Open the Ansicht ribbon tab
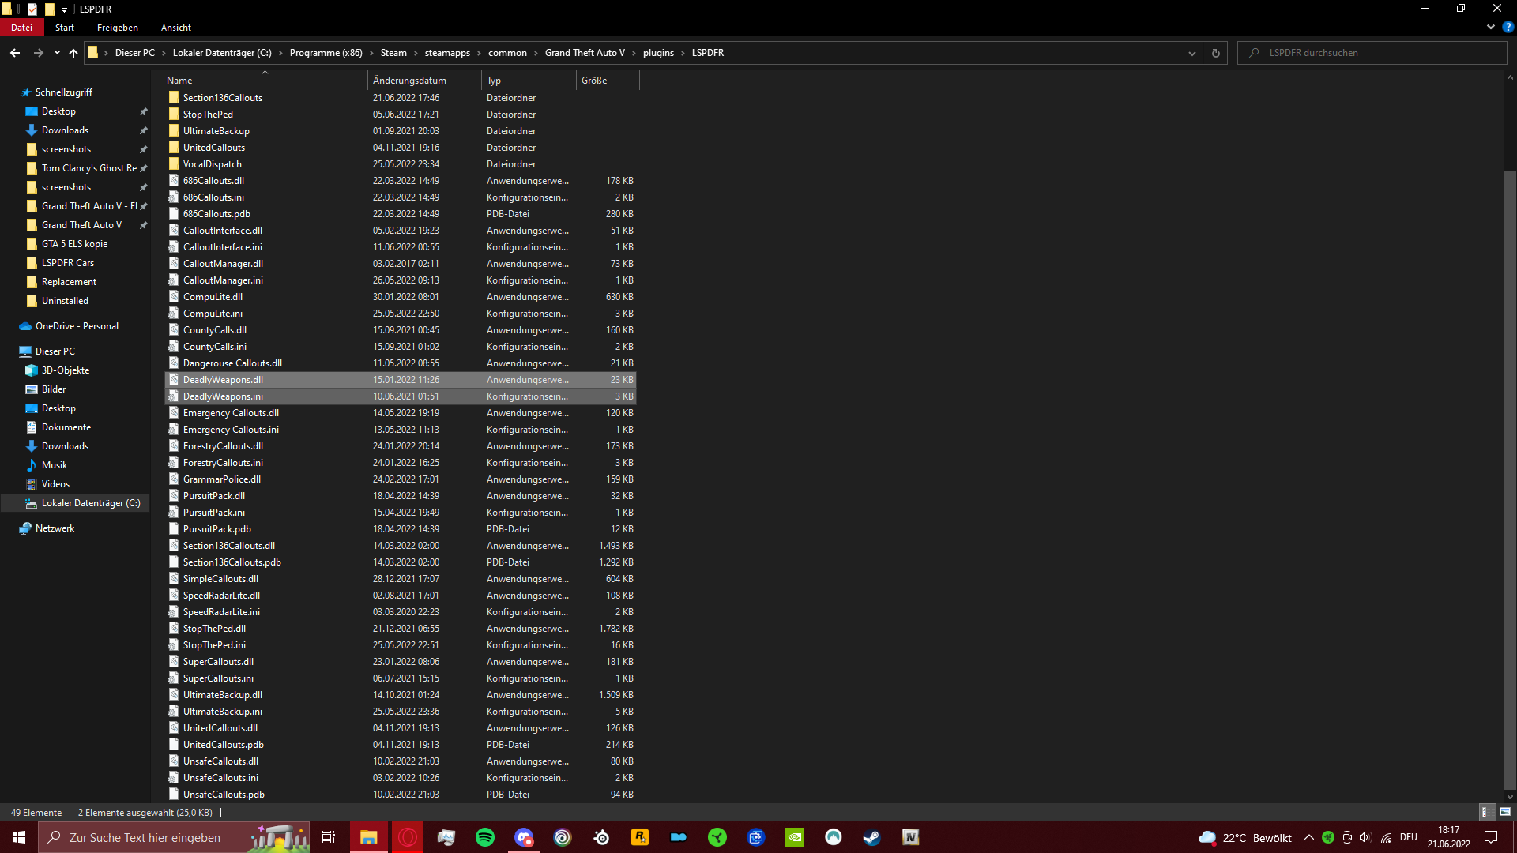This screenshot has height=853, width=1517. tap(175, 28)
